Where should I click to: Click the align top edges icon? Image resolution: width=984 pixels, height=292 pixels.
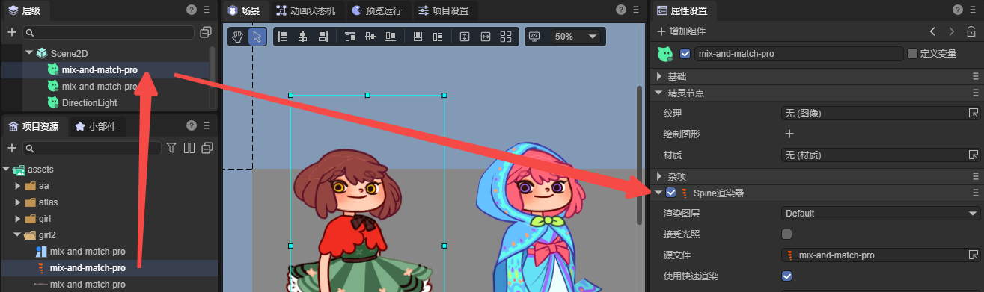349,37
